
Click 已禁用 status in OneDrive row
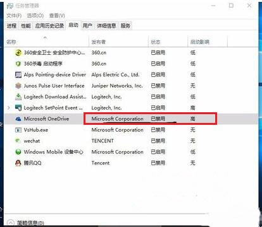[158, 119]
